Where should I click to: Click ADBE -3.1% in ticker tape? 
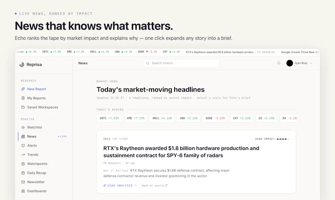[x=147, y=52]
